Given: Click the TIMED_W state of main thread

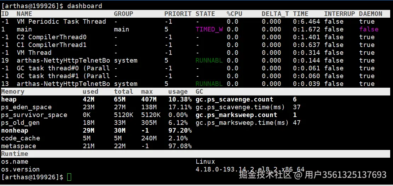Looking at the screenshot, I should tap(209, 29).
